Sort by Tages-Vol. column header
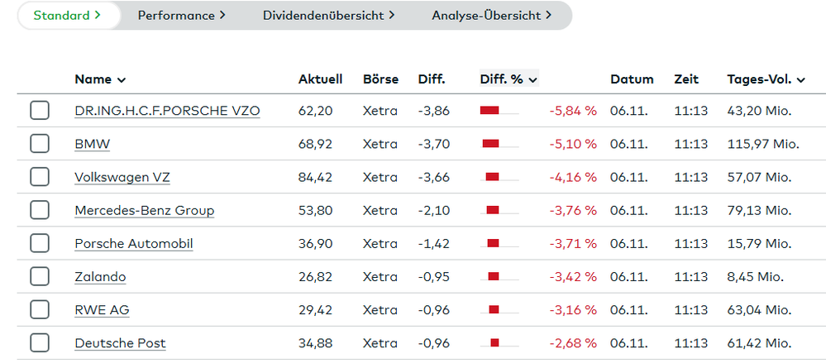826x363 pixels. (766, 79)
